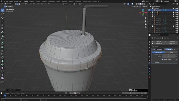Select the Shear tool
179x101 pixels.
(x=3, y=78)
